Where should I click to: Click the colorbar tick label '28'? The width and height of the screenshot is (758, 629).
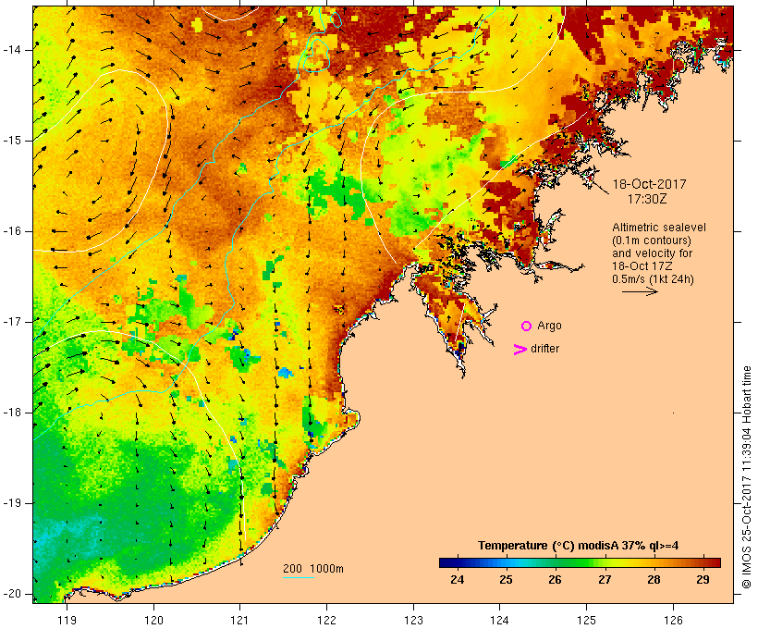(654, 579)
